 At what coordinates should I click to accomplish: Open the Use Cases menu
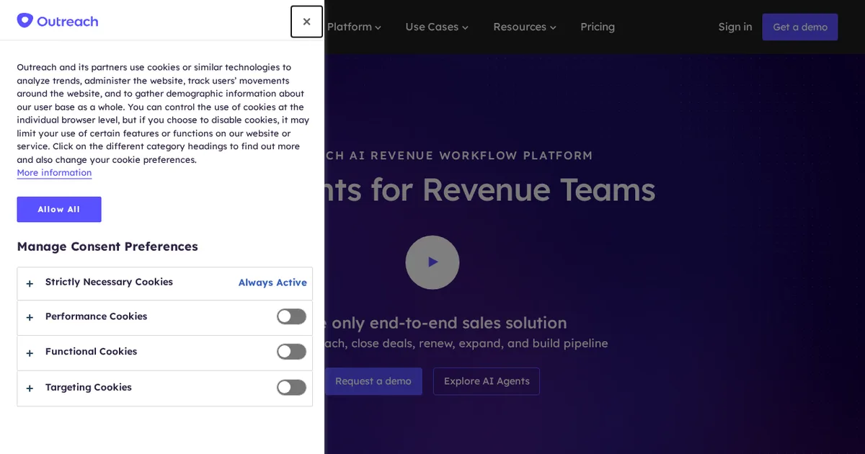tap(437, 27)
